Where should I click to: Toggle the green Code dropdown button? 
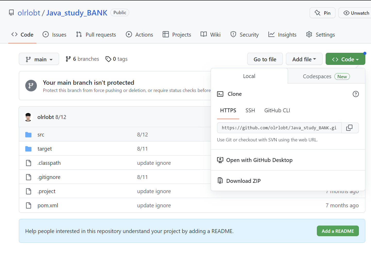point(345,59)
